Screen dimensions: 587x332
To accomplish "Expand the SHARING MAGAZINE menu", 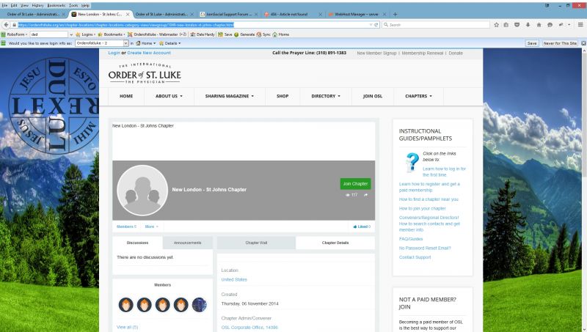I will tap(229, 96).
